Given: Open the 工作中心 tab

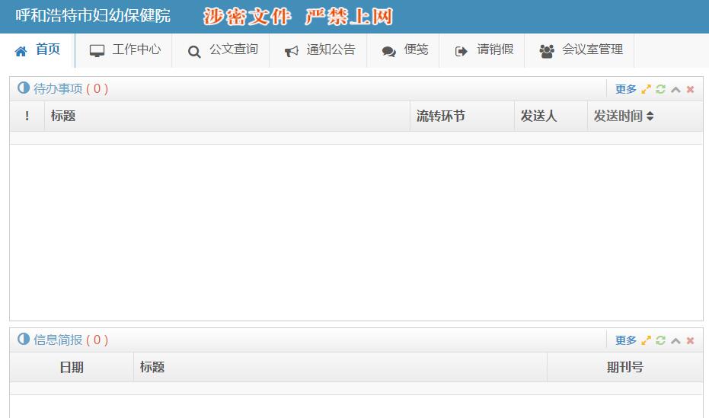Looking at the screenshot, I should point(125,50).
